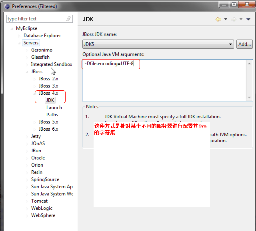Maximize the Preferences window
Image resolution: width=256 pixels, height=231 pixels.
[234, 4]
